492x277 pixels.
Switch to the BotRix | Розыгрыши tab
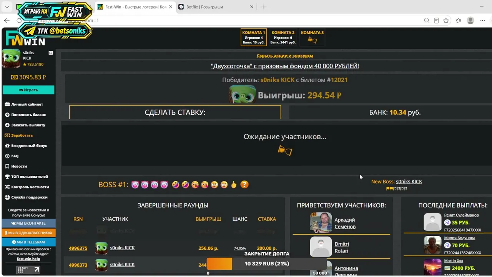(x=216, y=7)
